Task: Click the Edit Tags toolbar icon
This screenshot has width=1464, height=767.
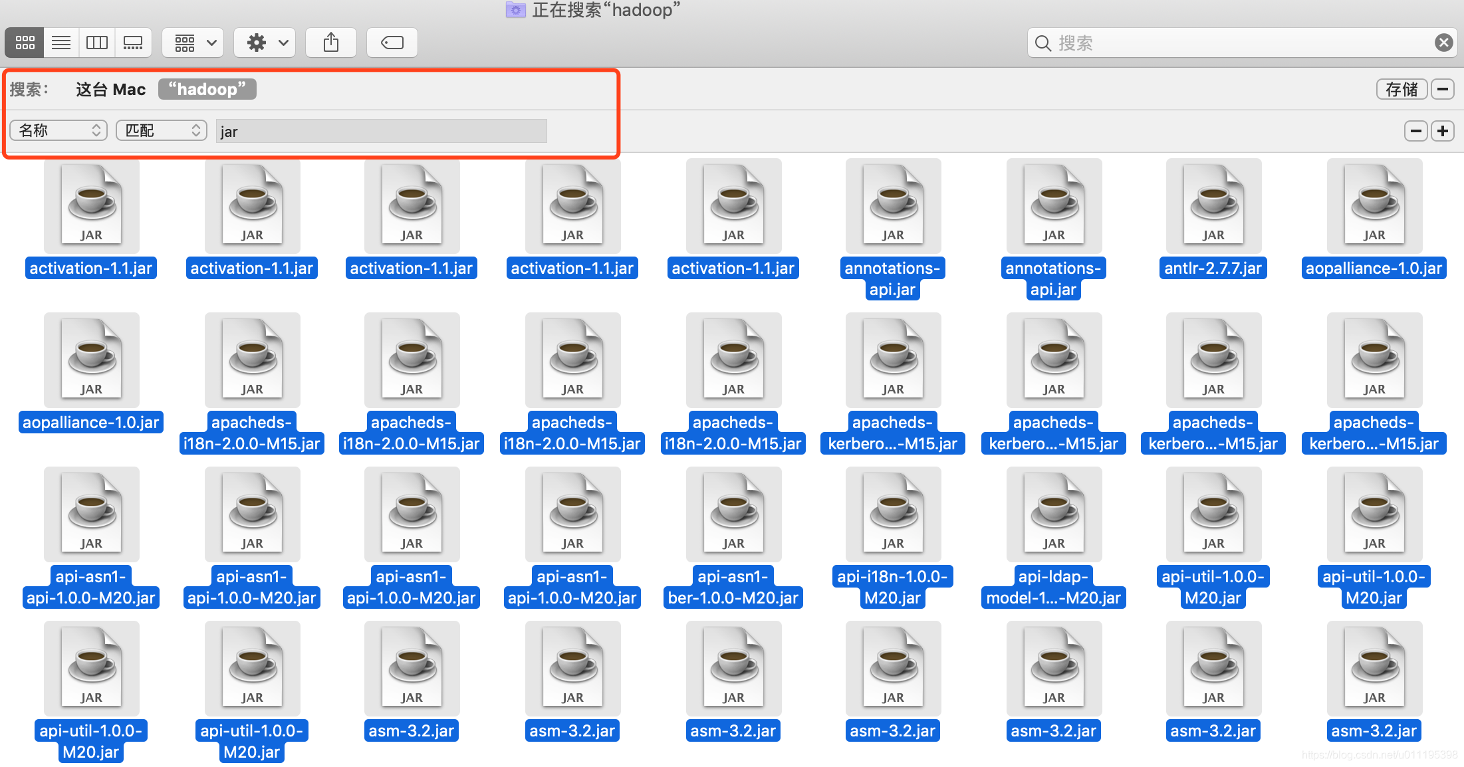Action: 392,43
